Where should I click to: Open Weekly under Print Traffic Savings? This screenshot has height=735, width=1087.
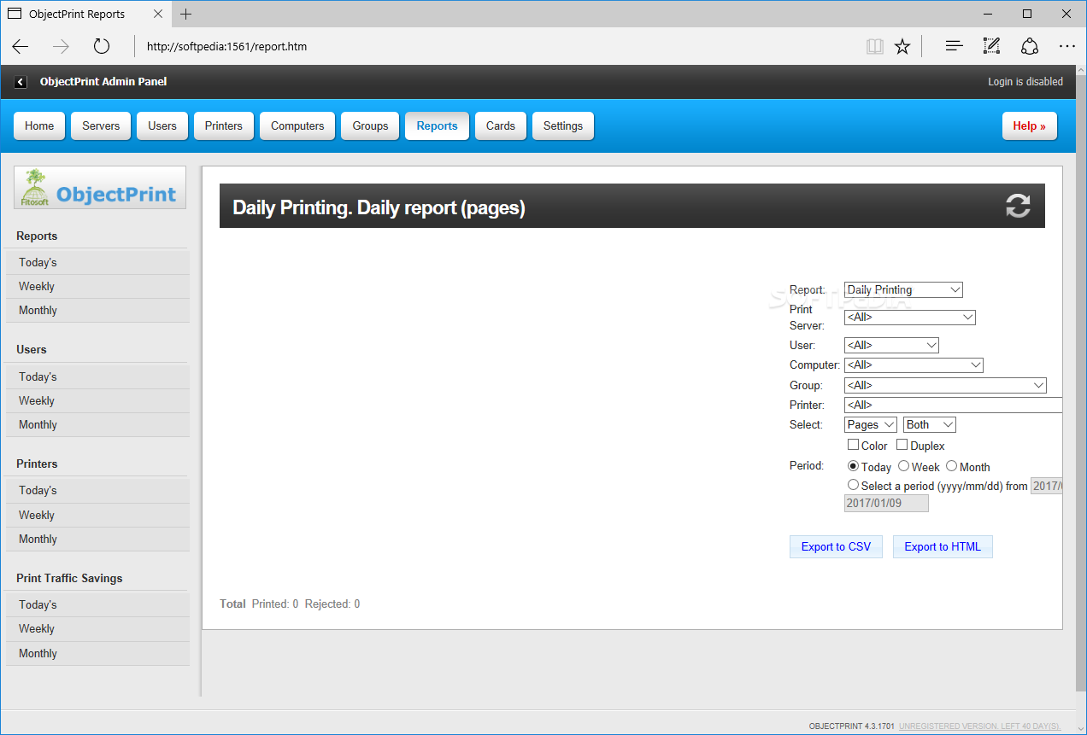pos(97,629)
